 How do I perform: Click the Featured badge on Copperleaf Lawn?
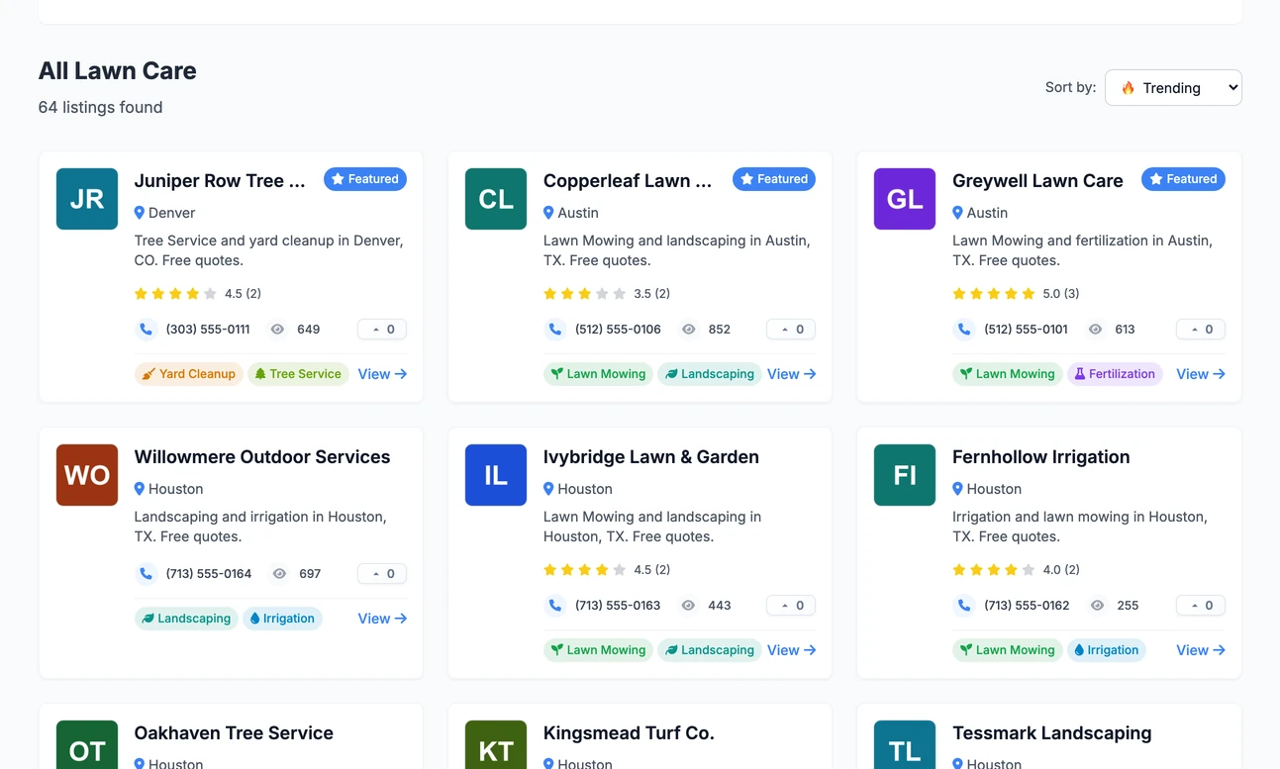(x=774, y=179)
